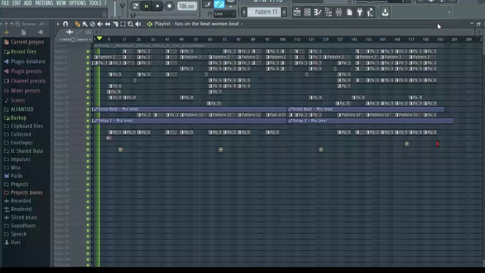
Task: Click the tempo 186.000 field
Action: [x=186, y=6]
